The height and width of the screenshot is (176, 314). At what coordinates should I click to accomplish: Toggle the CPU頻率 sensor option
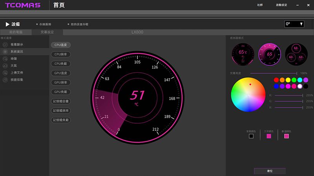coord(60,54)
